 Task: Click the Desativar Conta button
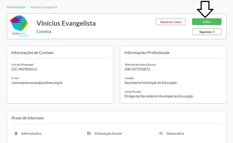point(171,22)
